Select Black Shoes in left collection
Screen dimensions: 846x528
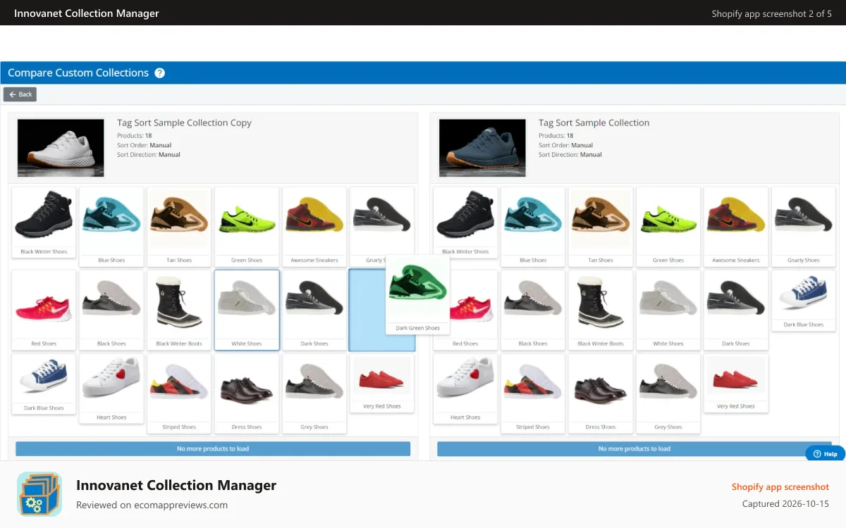111,310
